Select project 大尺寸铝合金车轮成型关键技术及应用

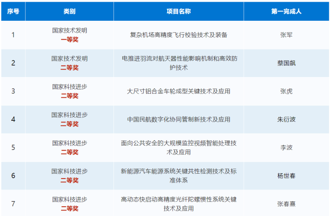(x=179, y=91)
